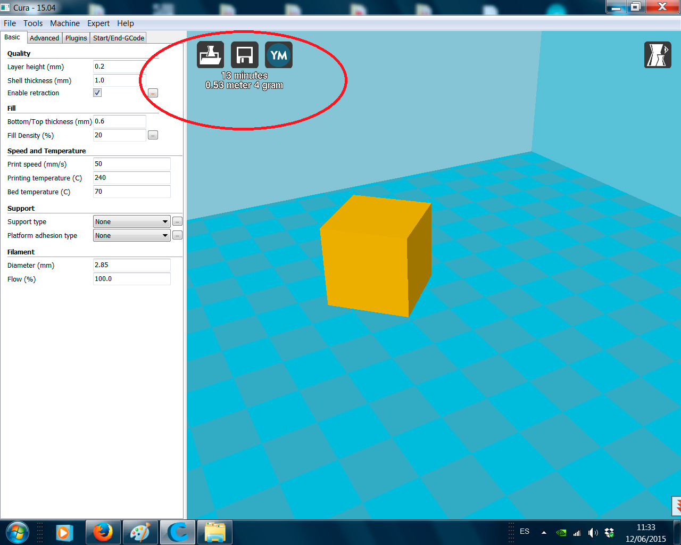Viewport: 681px width, 545px height.
Task: Expand the Support type dropdown
Action: coord(131,222)
